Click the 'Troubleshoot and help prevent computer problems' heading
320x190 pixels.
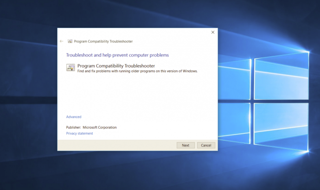tap(117, 55)
